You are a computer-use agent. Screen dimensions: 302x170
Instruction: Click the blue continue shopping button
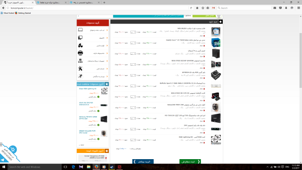(x=143, y=161)
